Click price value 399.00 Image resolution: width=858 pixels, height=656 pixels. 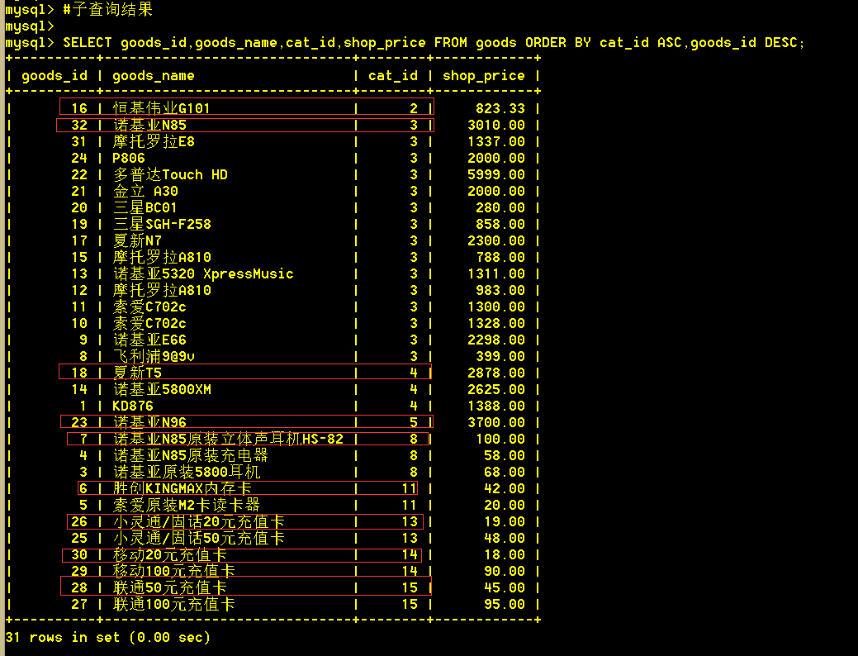[500, 356]
